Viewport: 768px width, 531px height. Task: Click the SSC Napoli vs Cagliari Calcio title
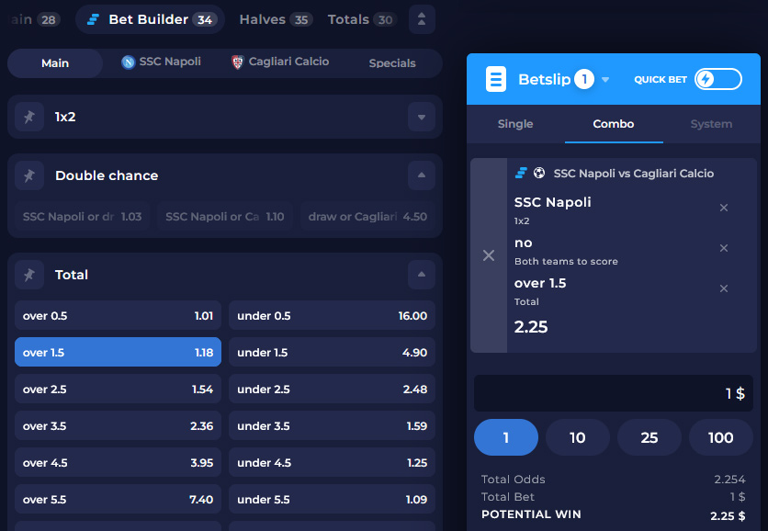point(633,174)
